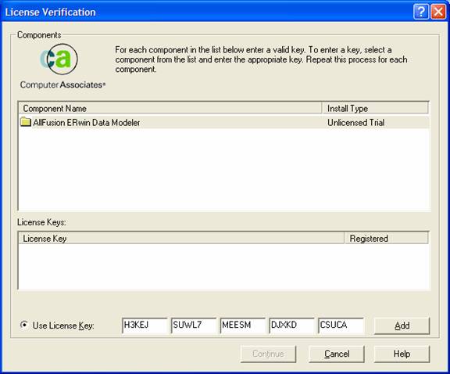Close the License Verification dialog
Viewport: 450px width, 374px height.
[x=438, y=12]
